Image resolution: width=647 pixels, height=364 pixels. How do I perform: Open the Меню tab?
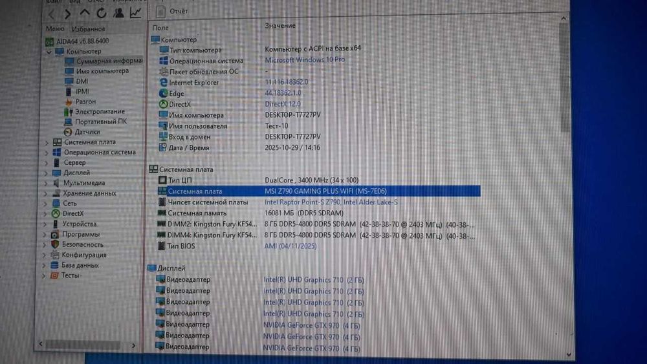(55, 29)
